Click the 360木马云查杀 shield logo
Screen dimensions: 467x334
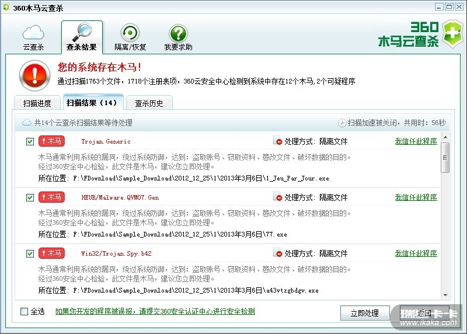[452, 34]
